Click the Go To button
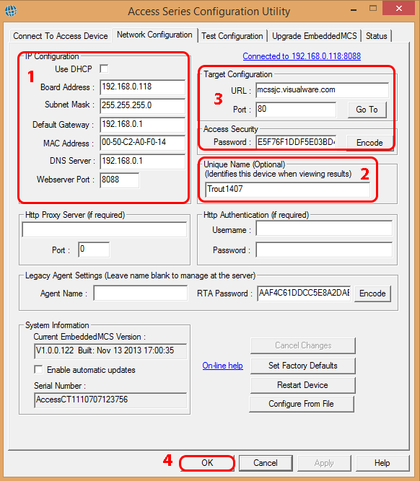 click(367, 110)
